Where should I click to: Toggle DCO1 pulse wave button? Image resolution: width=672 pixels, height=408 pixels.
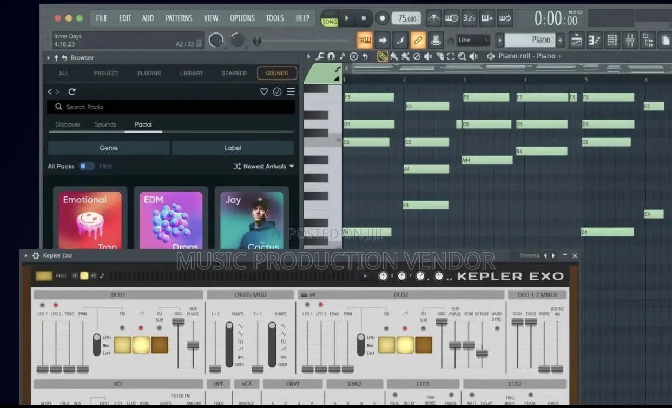[122, 345]
